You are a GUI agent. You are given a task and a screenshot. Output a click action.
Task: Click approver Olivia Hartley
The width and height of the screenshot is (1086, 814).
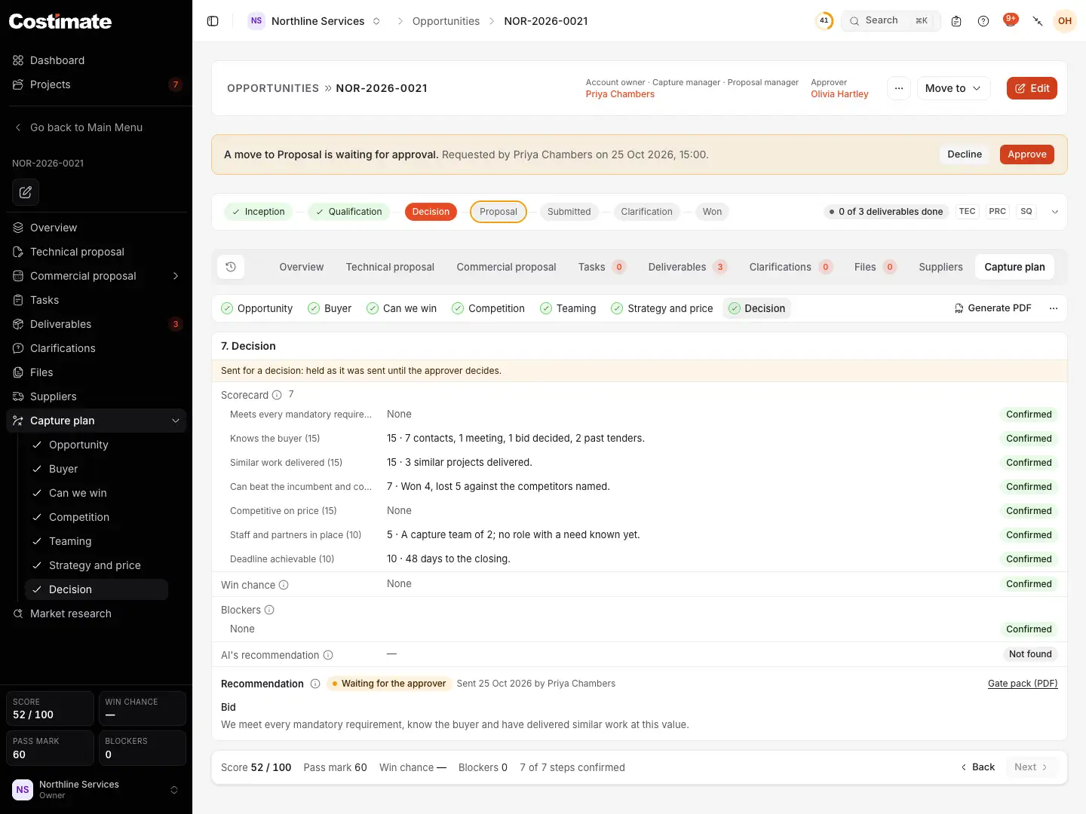coord(839,94)
